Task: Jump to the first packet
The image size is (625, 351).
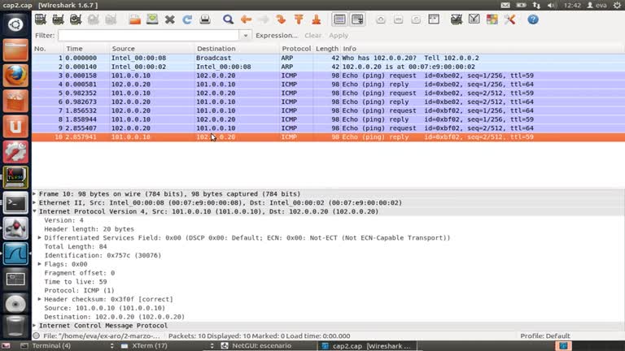Action: (299, 19)
